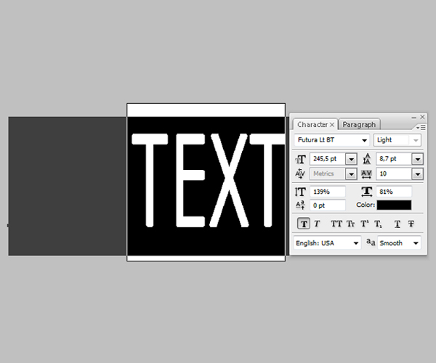
Task: Click the baseline shift icon
Action: 300,205
